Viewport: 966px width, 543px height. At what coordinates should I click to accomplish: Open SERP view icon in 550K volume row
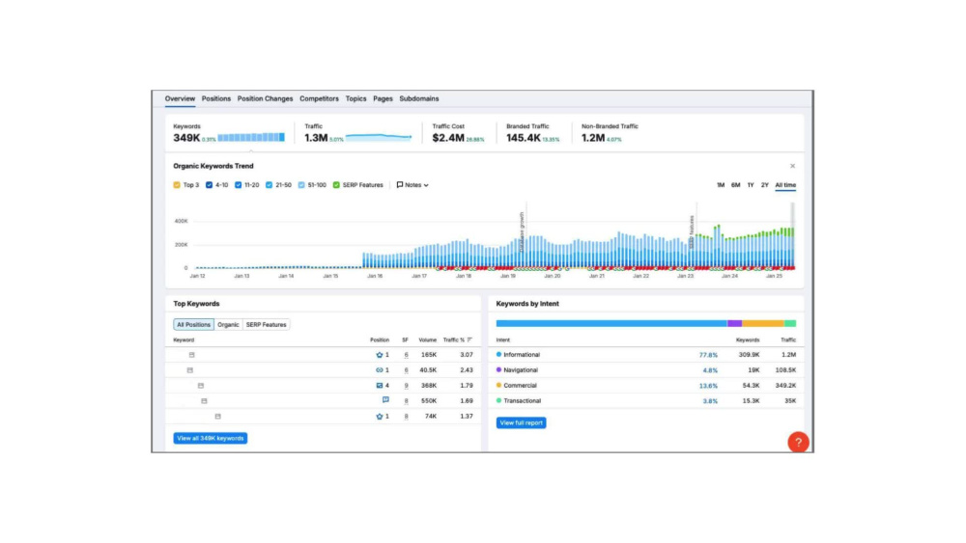pyautogui.click(x=204, y=401)
